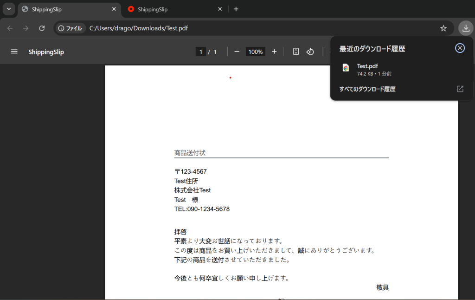Image resolution: width=475 pixels, height=300 pixels.
Task: Reload the current page
Action: (42, 28)
